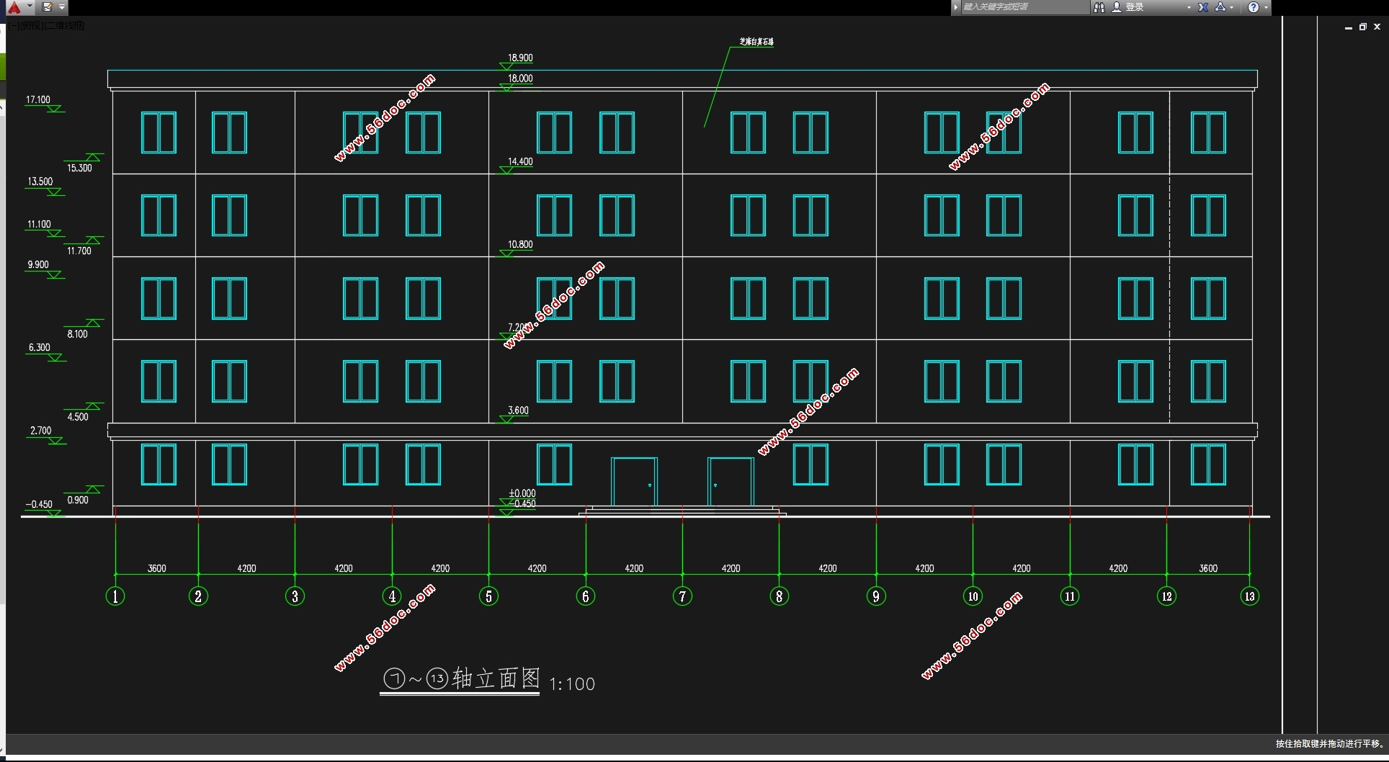Restore the drawing window size
The width and height of the screenshot is (1389, 762).
click(1362, 27)
